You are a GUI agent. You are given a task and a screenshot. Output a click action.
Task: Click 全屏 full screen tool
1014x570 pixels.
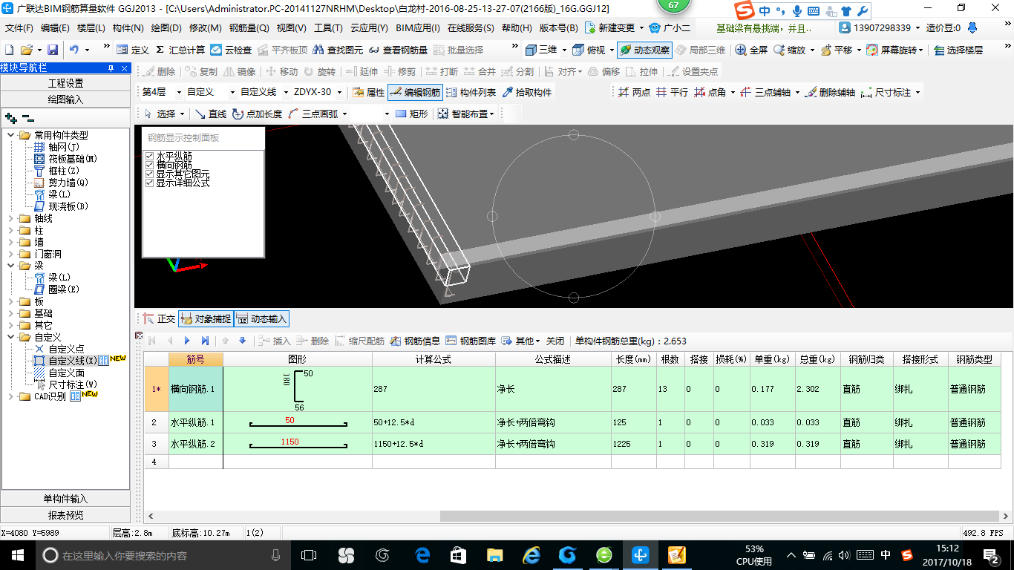click(751, 50)
